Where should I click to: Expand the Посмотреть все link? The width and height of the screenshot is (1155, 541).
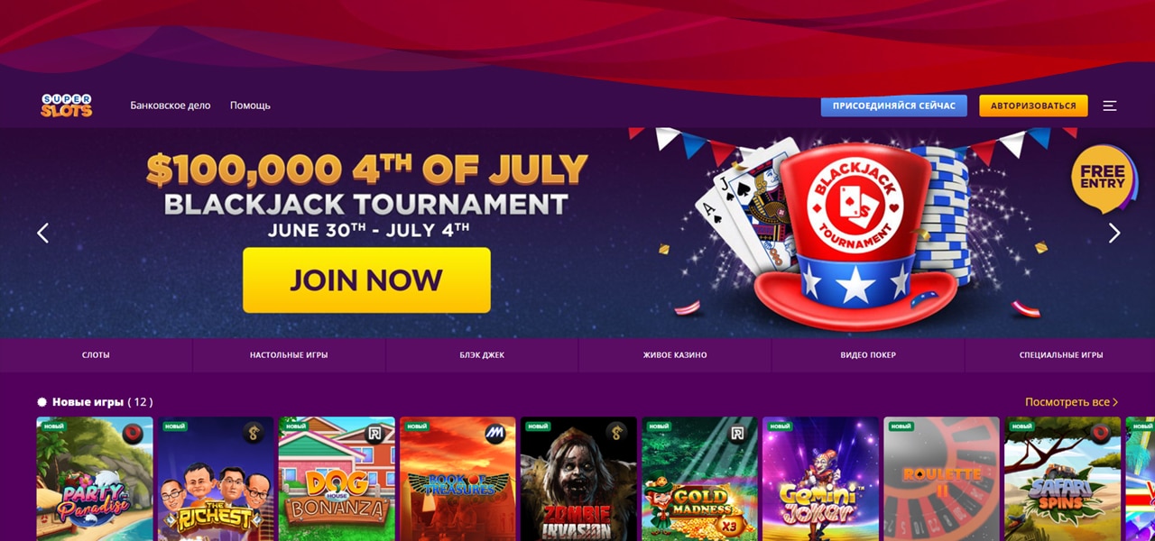click(1071, 402)
